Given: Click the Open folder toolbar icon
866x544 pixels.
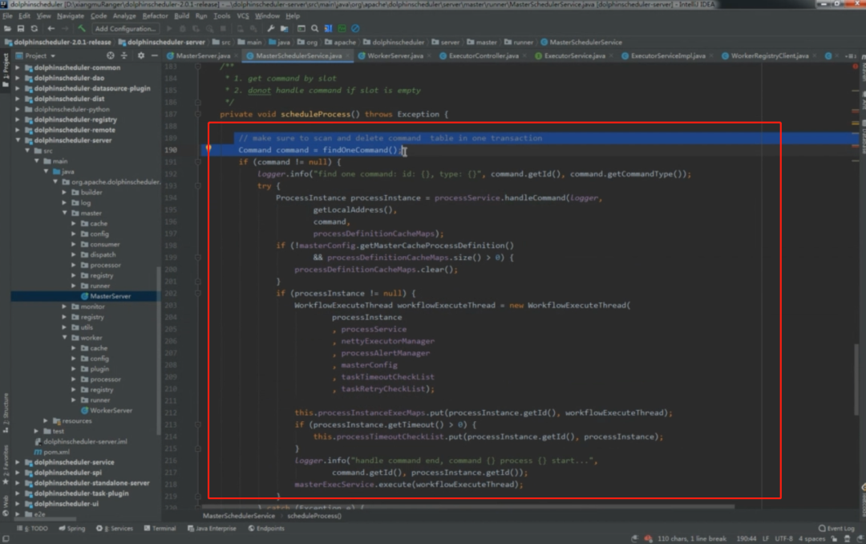Looking at the screenshot, I should tap(7, 28).
